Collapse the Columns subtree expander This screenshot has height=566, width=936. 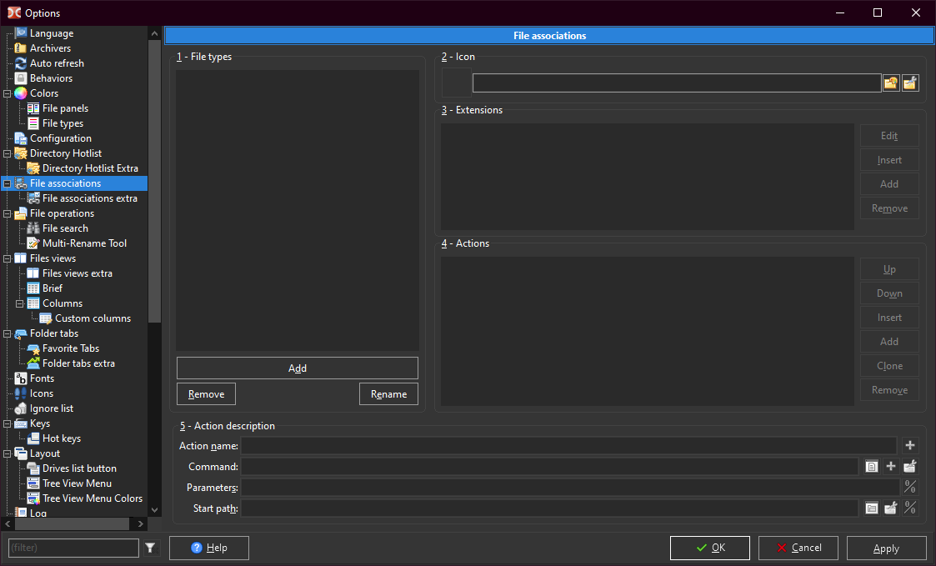pyautogui.click(x=20, y=303)
